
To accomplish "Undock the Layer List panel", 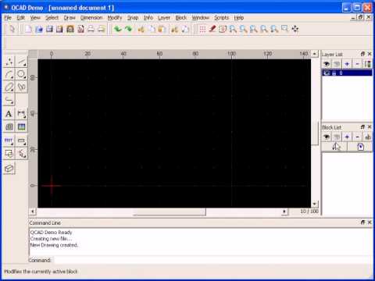I will click(x=362, y=54).
